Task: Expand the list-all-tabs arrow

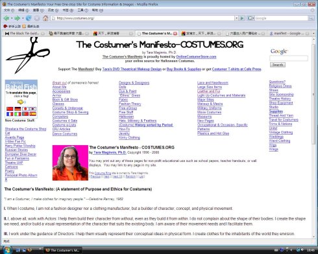Action: point(313,33)
